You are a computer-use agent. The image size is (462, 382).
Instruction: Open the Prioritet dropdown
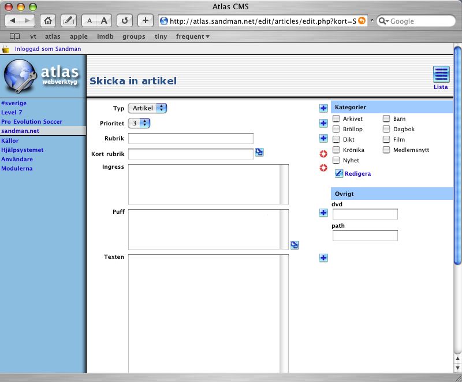(x=139, y=123)
